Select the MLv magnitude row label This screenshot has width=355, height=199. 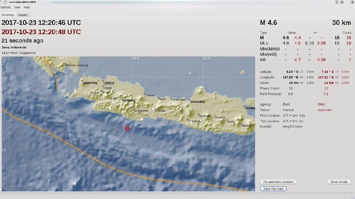[264, 43]
